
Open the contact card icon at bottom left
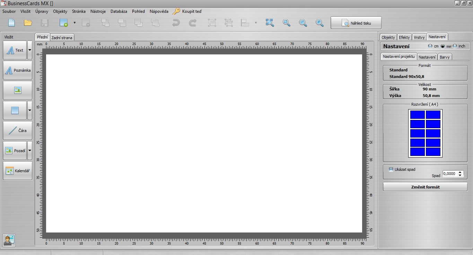click(x=9, y=240)
